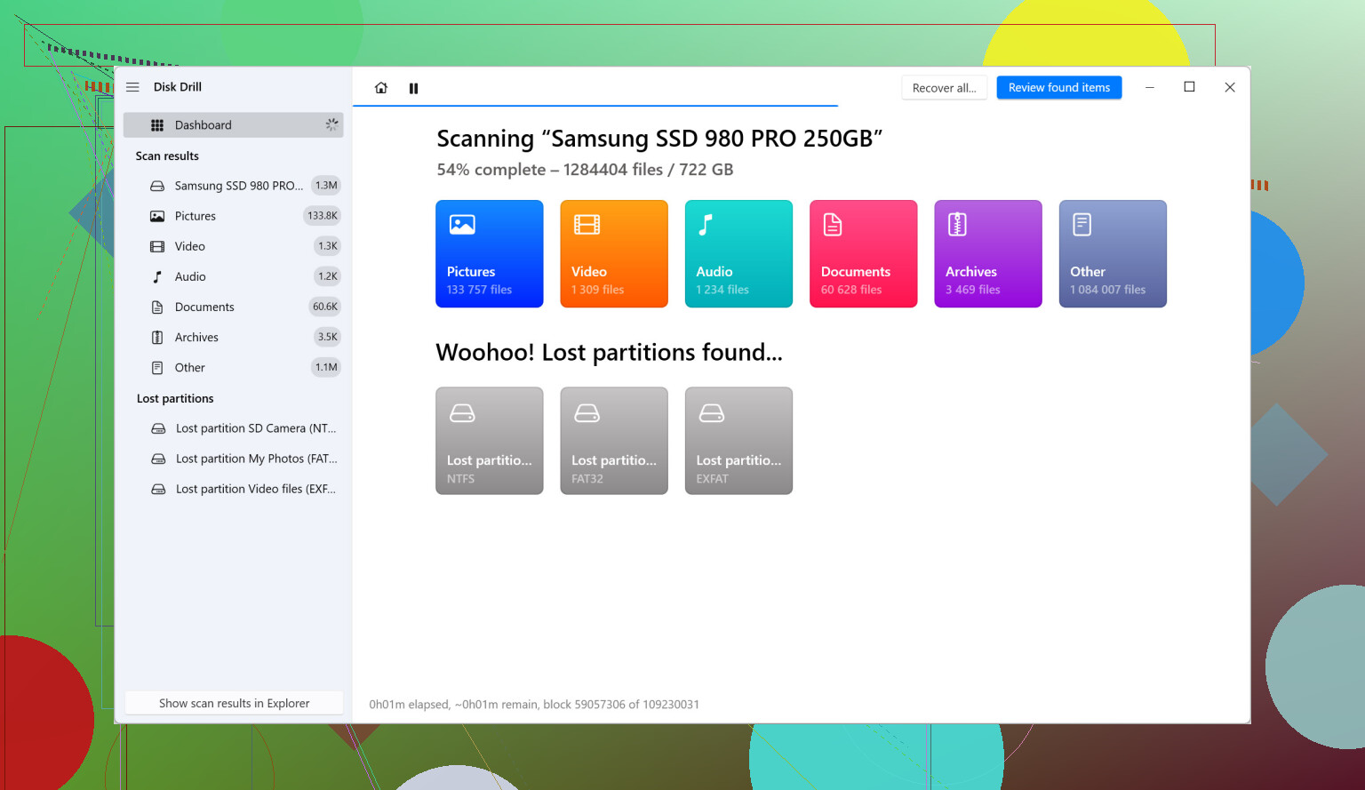Click the music note icon on Audio card
1365x790 pixels.
(706, 225)
